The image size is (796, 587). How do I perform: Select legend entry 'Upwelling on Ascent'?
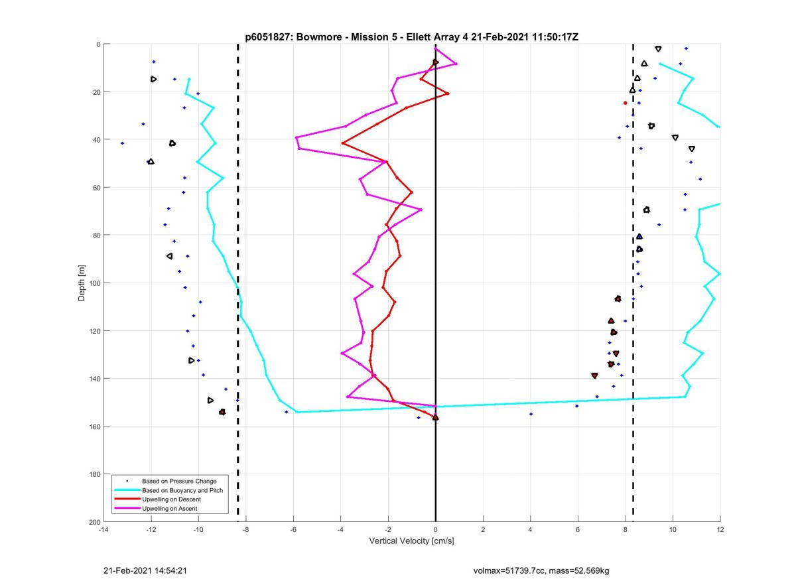point(170,509)
